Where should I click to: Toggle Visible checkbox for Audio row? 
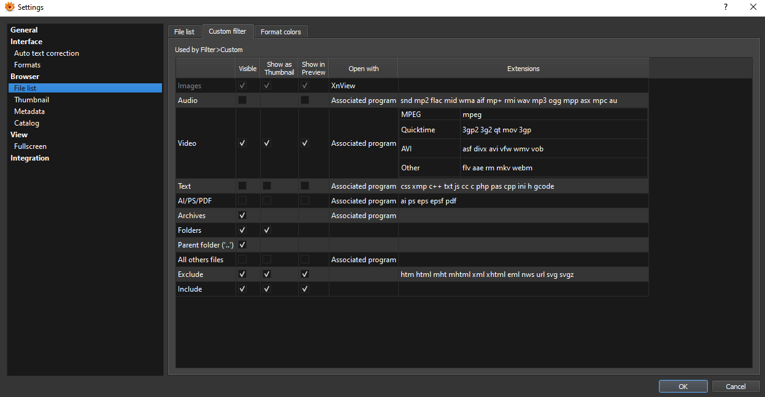(242, 100)
